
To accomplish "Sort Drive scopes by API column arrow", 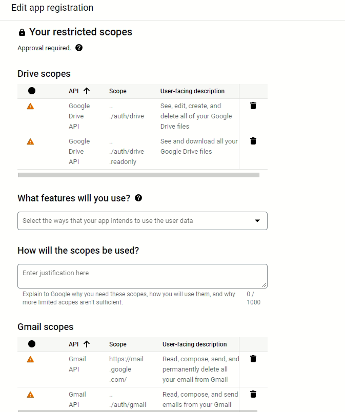I will 86,91.
